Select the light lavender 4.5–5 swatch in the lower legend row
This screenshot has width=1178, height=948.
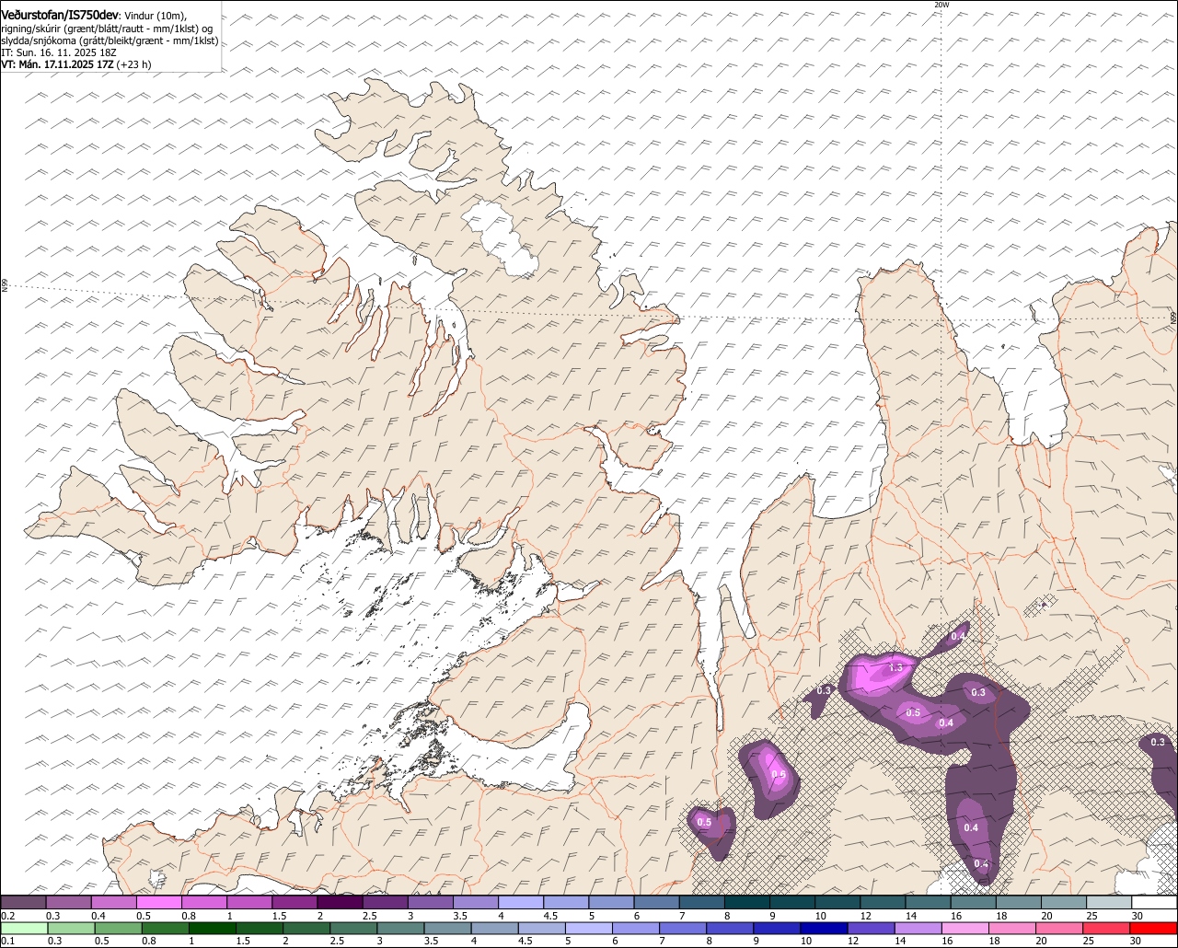click(544, 928)
